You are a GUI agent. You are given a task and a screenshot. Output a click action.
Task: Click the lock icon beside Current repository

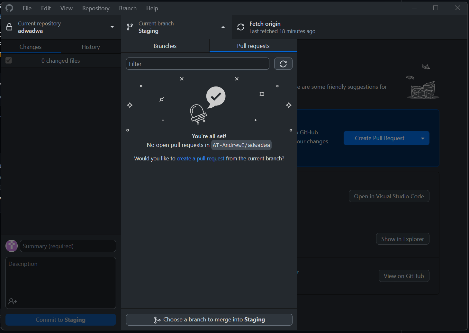10,27
